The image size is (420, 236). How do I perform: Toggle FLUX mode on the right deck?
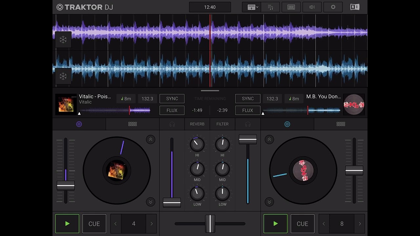(x=248, y=110)
